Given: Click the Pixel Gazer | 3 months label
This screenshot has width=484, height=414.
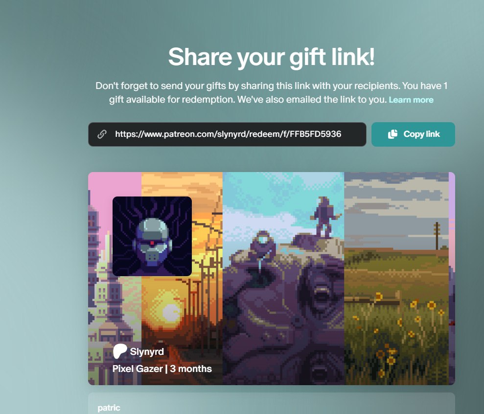Looking at the screenshot, I should (x=162, y=369).
